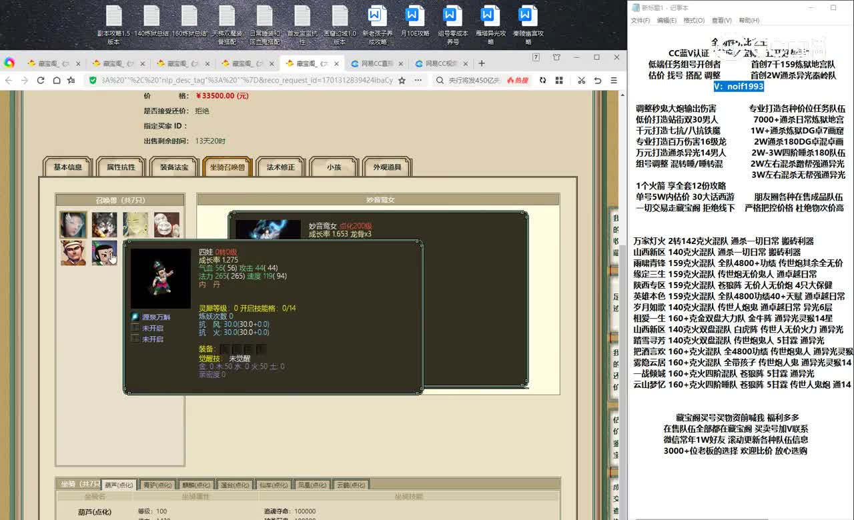The image size is (854, 520).
Task: Click the undo arrow in browser toolbar
Action: coord(598,80)
